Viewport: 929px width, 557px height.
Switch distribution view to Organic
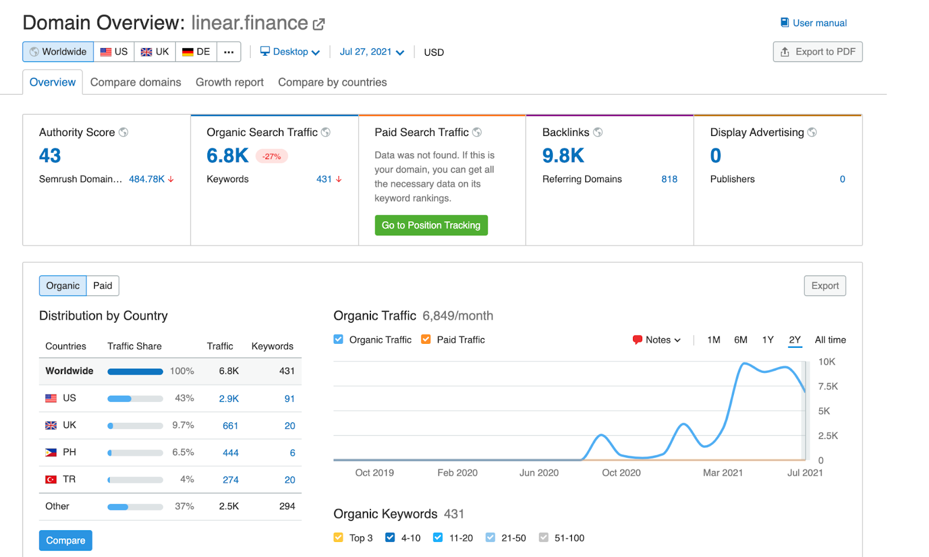point(63,286)
